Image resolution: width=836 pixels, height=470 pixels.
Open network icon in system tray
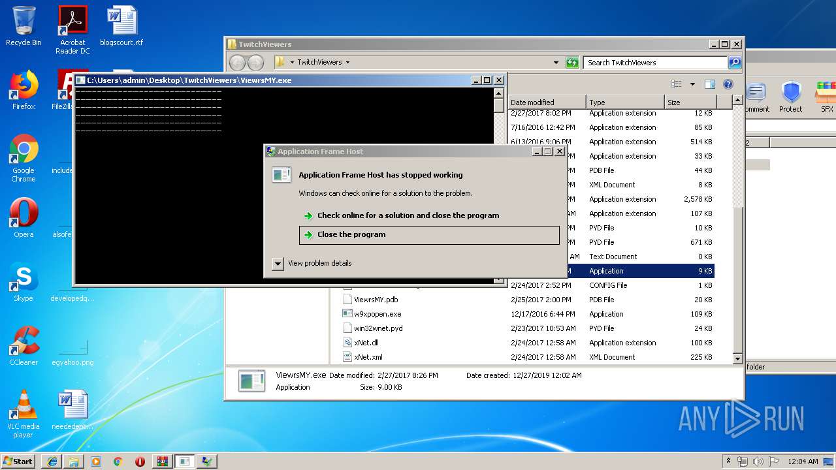point(743,462)
